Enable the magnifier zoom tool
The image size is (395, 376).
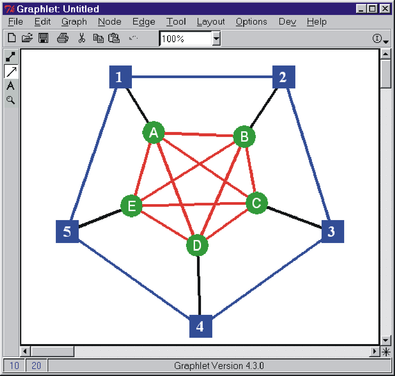click(x=11, y=100)
